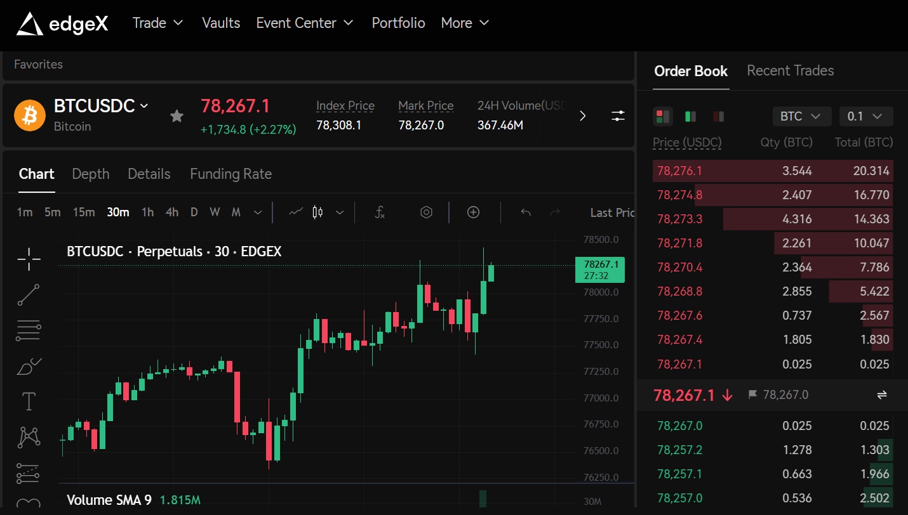Set chart interval to 4h
The width and height of the screenshot is (908, 515).
coord(172,212)
